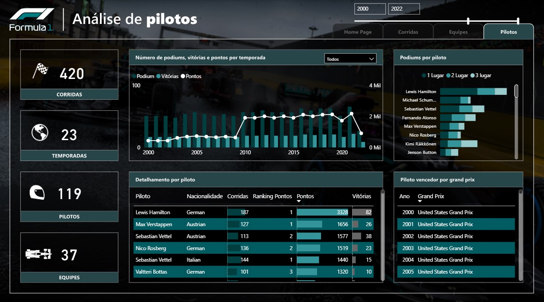Select the 2003 United States Grand Prix row
The image size is (544, 302).
click(456, 248)
